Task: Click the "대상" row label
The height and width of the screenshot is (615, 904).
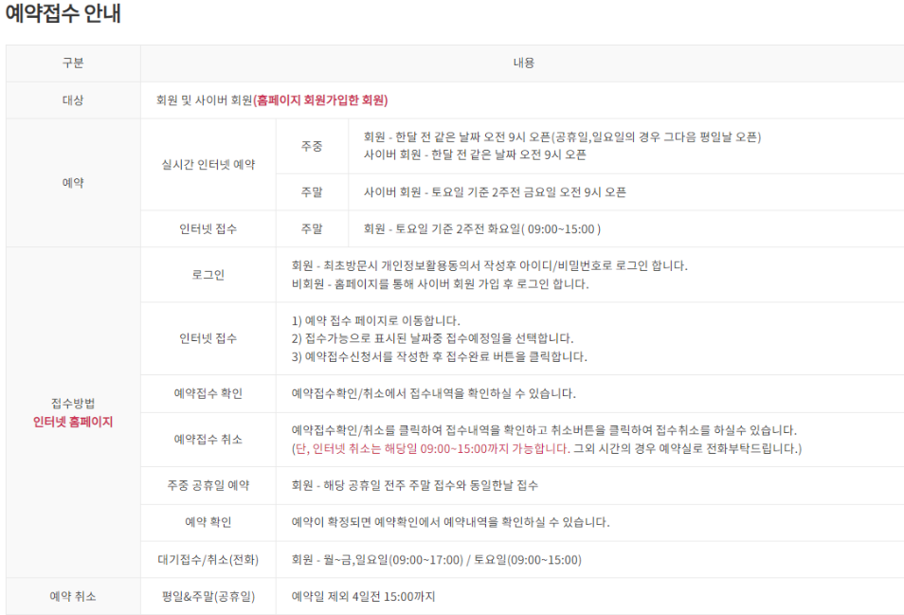Action: click(x=73, y=100)
